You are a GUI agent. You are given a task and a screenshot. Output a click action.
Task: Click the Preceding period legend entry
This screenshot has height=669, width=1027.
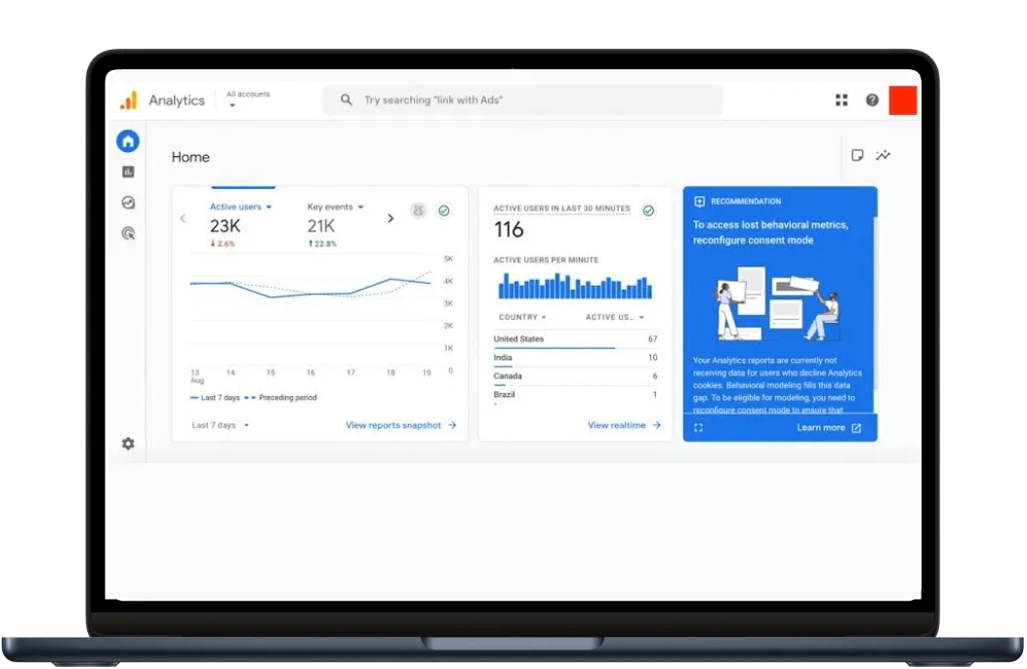(x=280, y=397)
